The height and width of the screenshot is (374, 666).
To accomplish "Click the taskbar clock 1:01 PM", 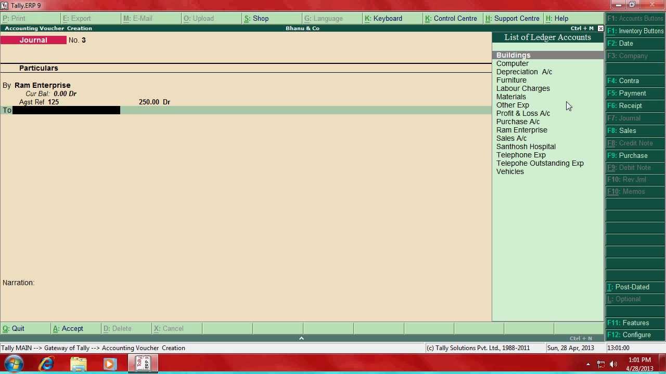I will [x=639, y=360].
